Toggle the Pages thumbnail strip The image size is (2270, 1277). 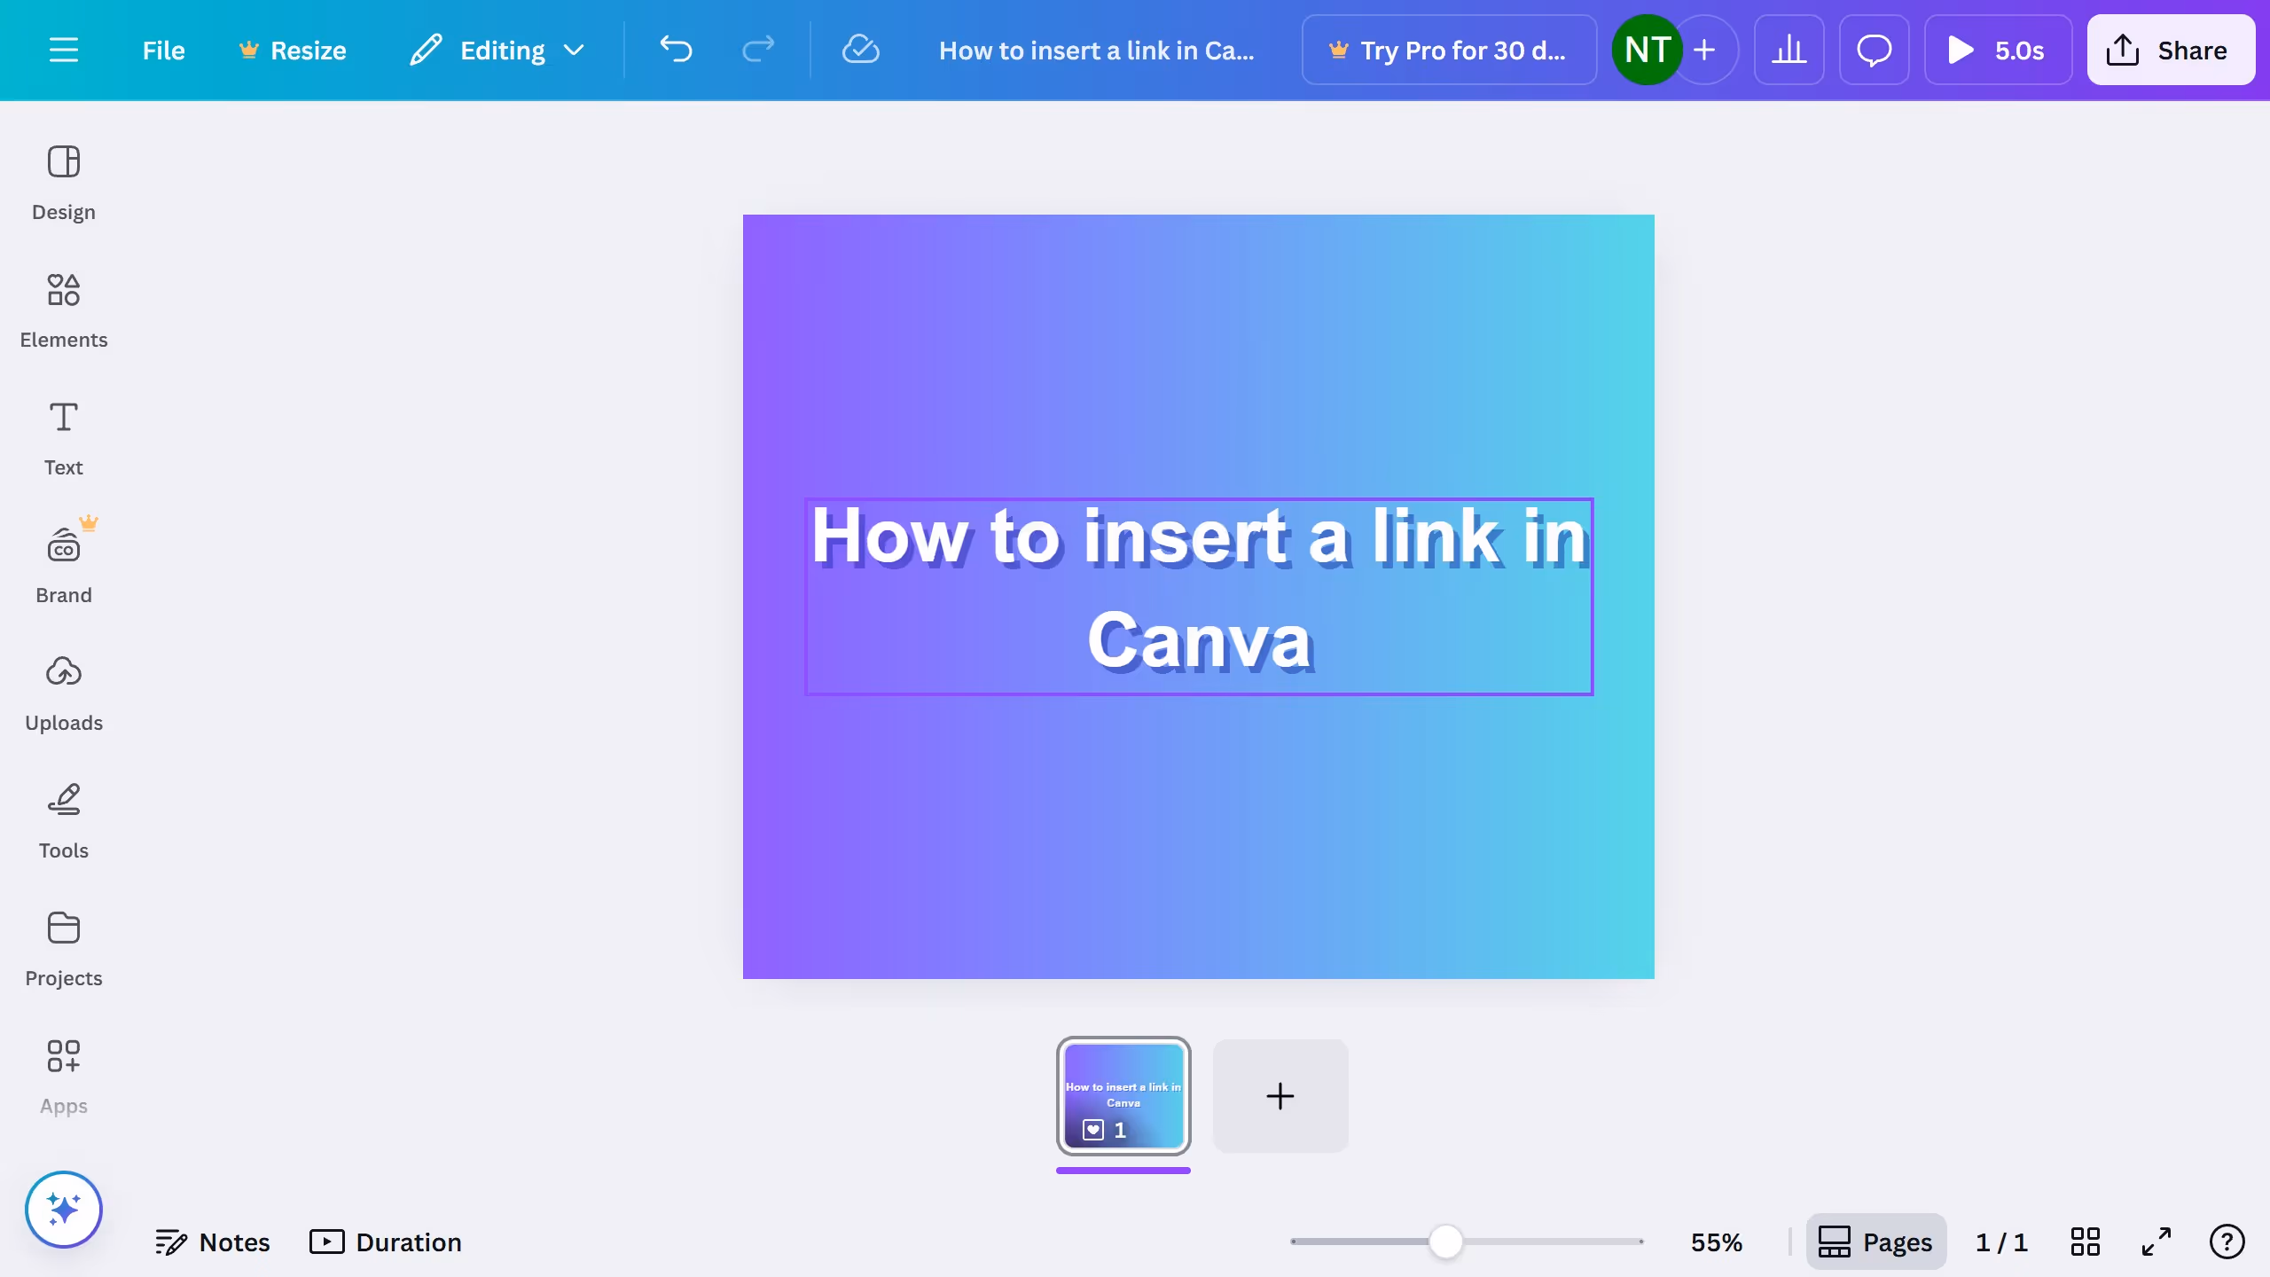pyautogui.click(x=1875, y=1242)
